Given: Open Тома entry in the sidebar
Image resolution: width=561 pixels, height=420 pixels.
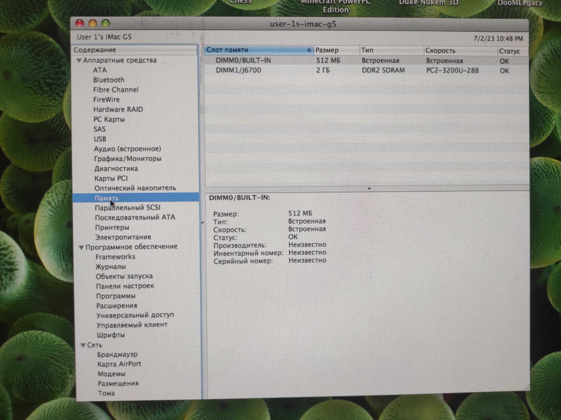Looking at the screenshot, I should (106, 393).
